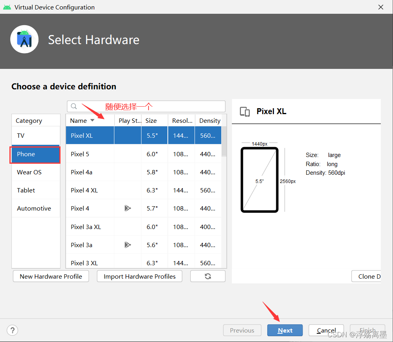Close the Virtual Device Configuration dialog

(x=381, y=7)
